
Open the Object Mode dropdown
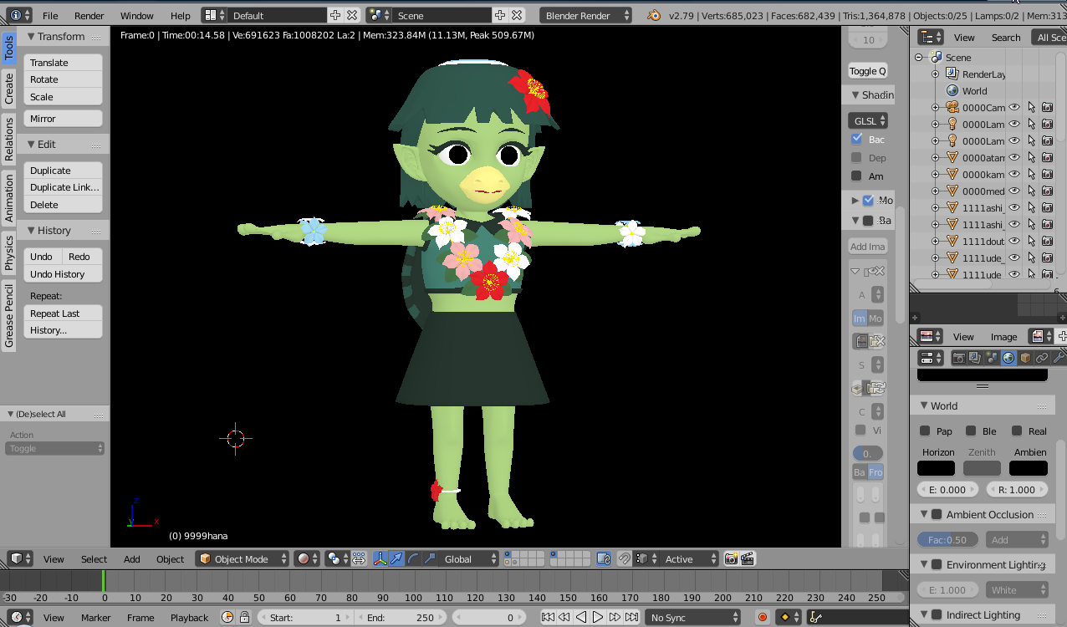(x=242, y=559)
